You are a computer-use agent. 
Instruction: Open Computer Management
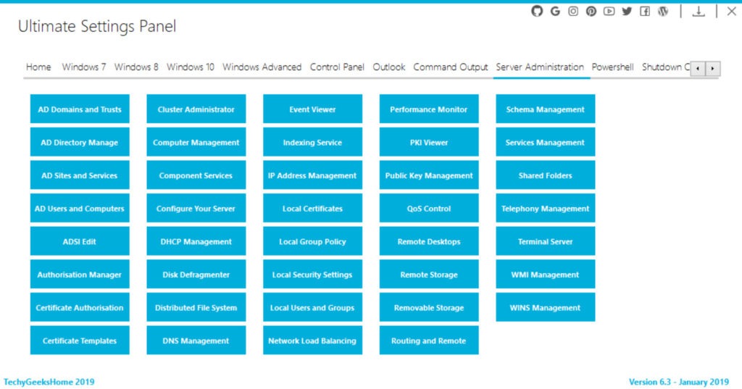pyautogui.click(x=196, y=142)
